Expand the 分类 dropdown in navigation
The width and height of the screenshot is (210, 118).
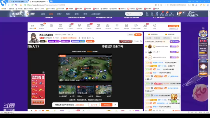[59, 14]
